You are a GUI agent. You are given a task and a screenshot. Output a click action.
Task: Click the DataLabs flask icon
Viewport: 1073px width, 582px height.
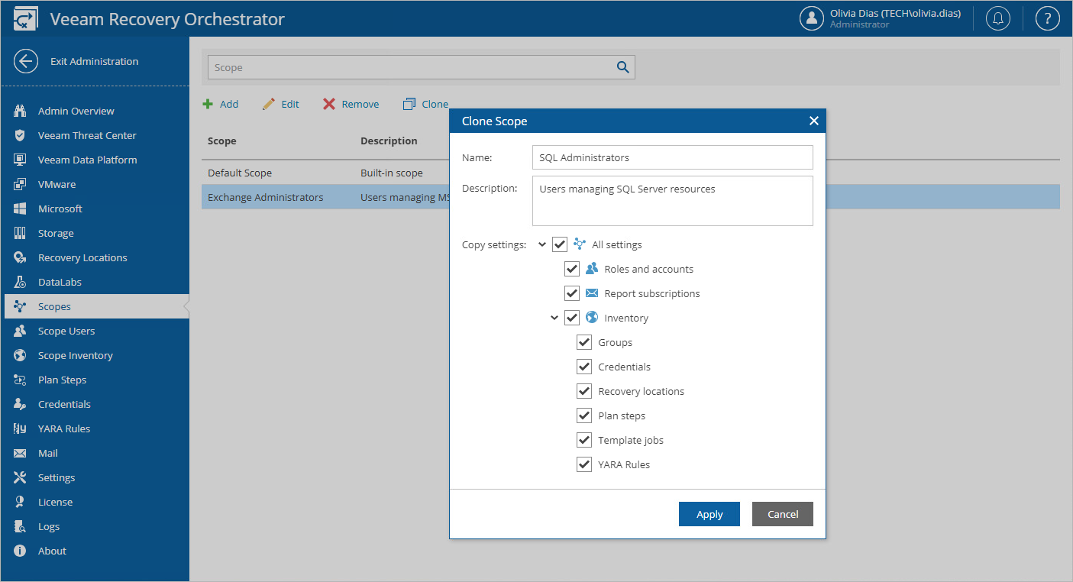click(x=21, y=282)
